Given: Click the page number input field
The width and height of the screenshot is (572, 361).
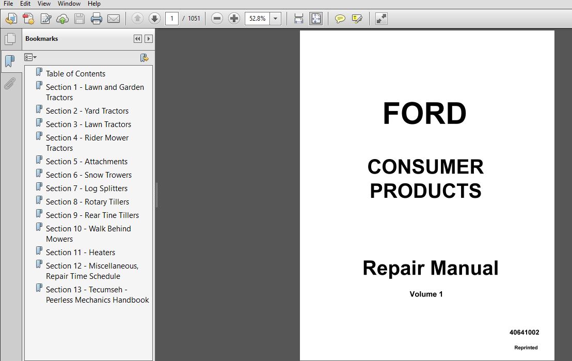Looking at the screenshot, I should (x=172, y=18).
